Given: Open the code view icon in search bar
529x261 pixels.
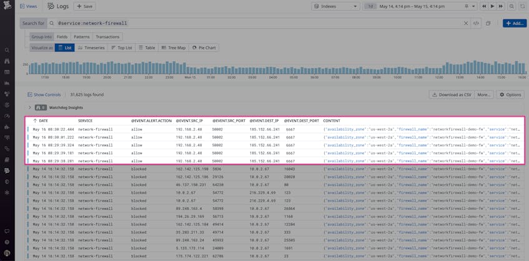Looking at the screenshot, I should (476, 23).
